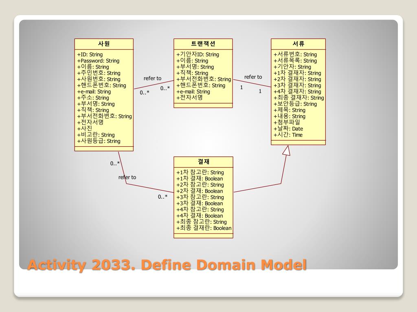Viewport: 417px width, 312px height.
Task: Select the '+비고란: String' attribute
Action: pyautogui.click(x=96, y=135)
